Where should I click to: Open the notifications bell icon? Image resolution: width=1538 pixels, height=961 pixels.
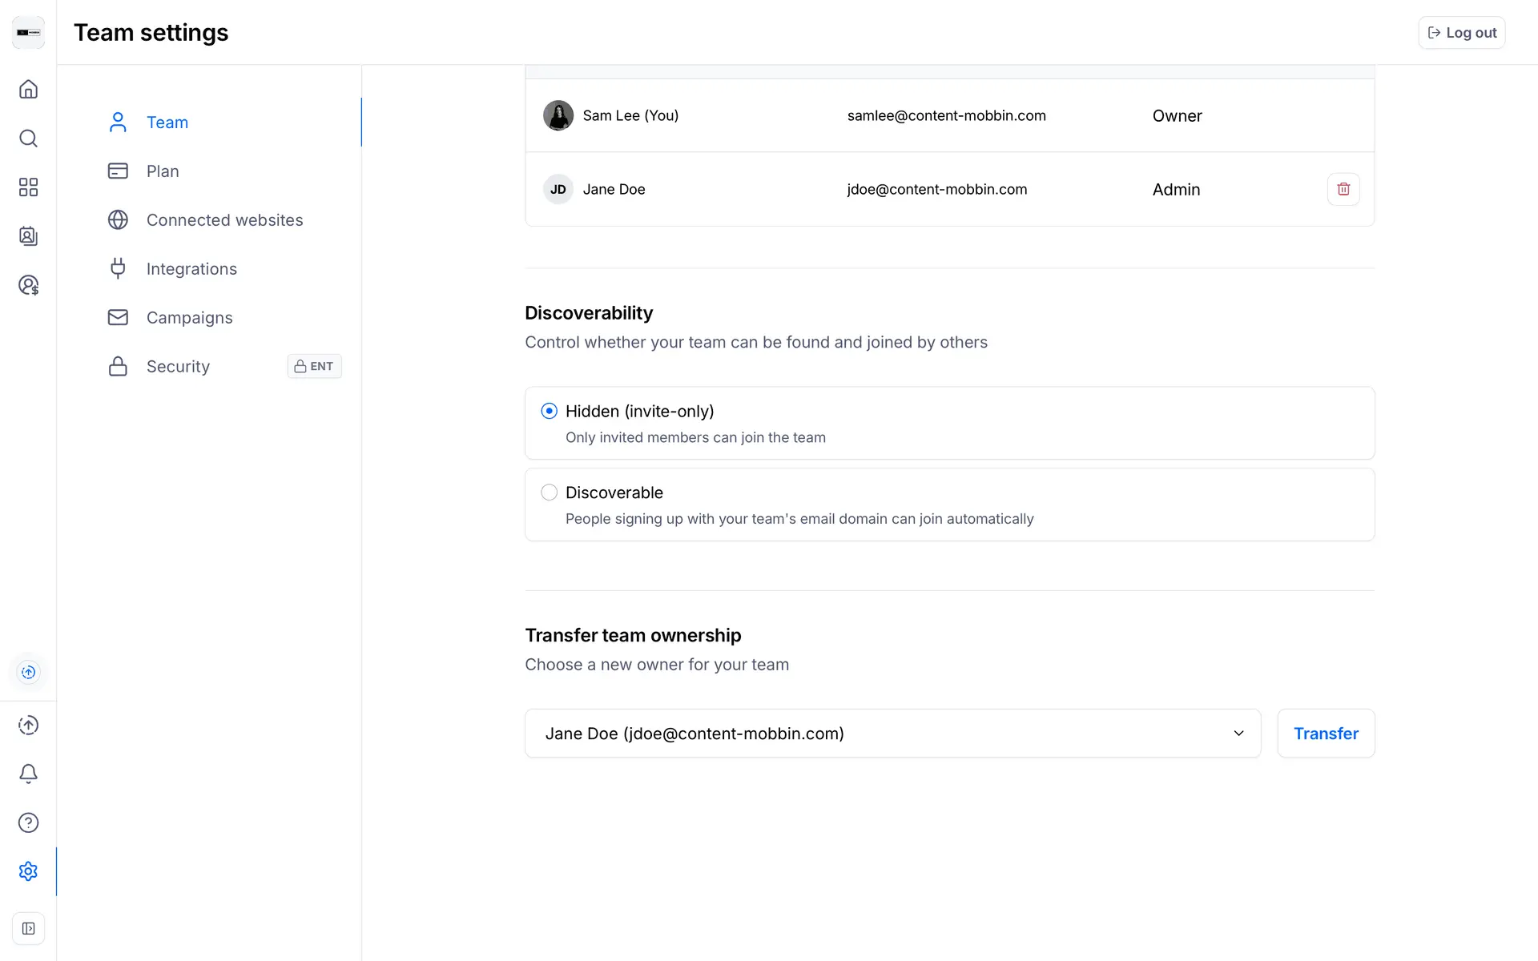point(28,774)
